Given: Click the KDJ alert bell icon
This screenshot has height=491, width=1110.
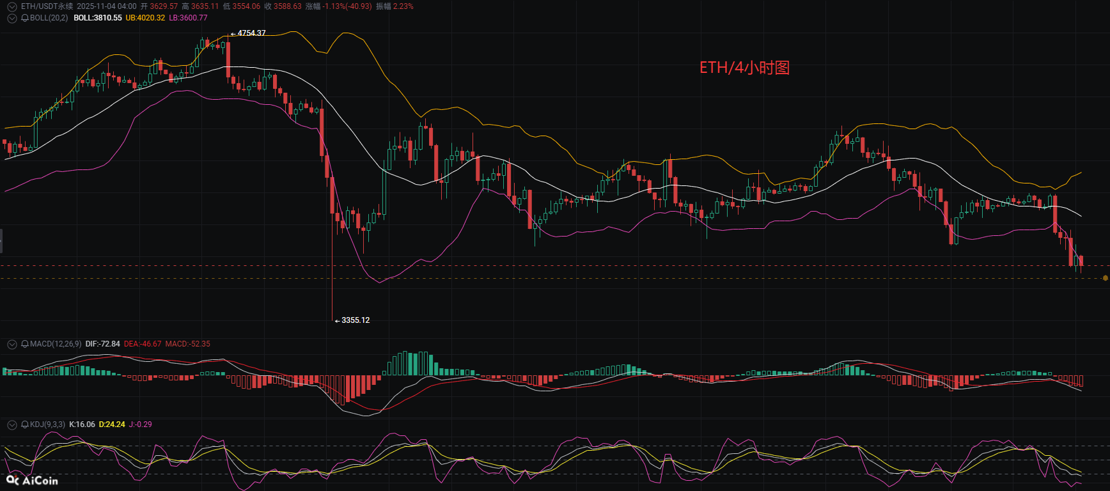Looking at the screenshot, I should (25, 425).
